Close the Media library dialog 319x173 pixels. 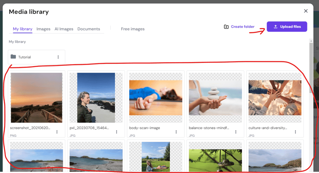pos(306,11)
